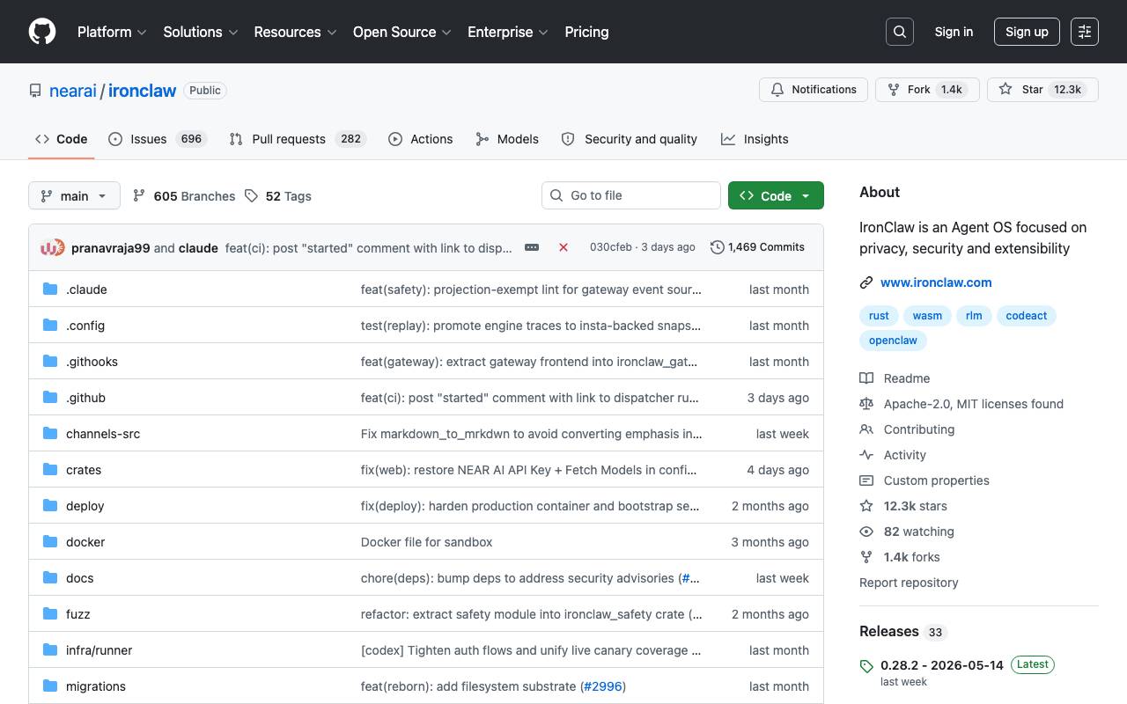
Task: Open the Pull requests tab
Action: click(x=297, y=139)
